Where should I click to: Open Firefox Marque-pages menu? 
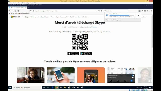coord(31,5)
